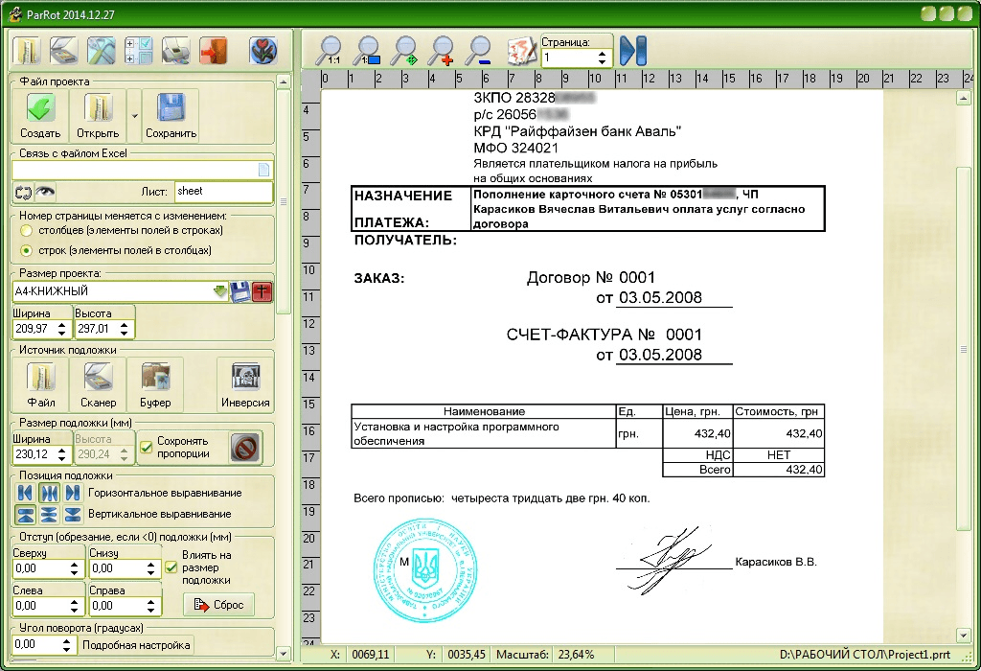The width and height of the screenshot is (981, 671).
Task: Browse for Excel file page icon
Action: point(264,170)
